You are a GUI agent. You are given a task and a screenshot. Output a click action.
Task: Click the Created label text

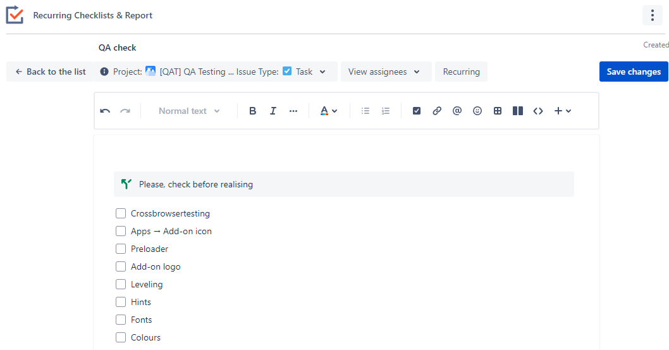(x=656, y=45)
